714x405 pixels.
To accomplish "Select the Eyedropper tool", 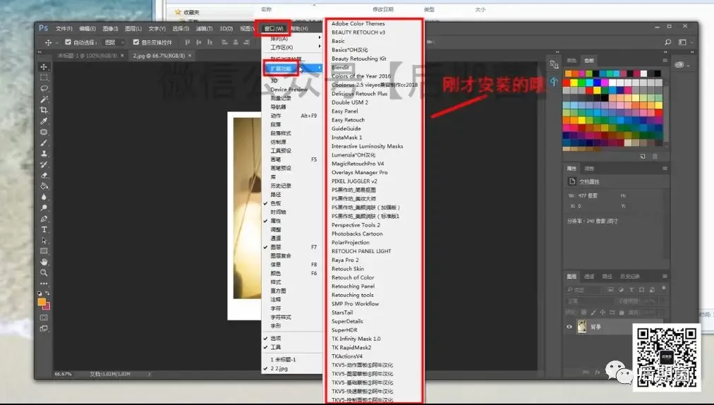I will point(44,121).
